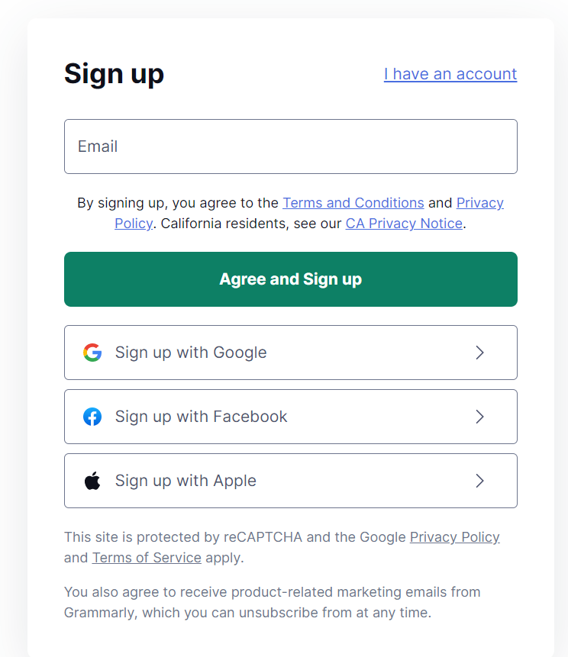
Task: Click the green Agree and Sign up button
Action: point(291,279)
